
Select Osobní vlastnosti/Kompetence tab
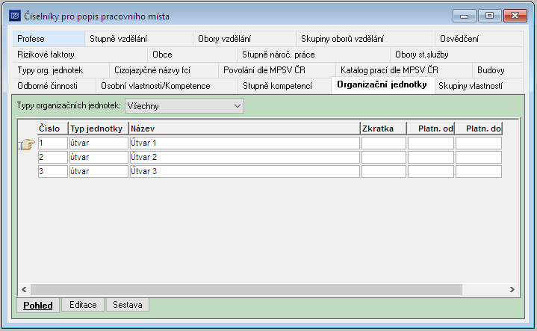[x=167, y=86]
